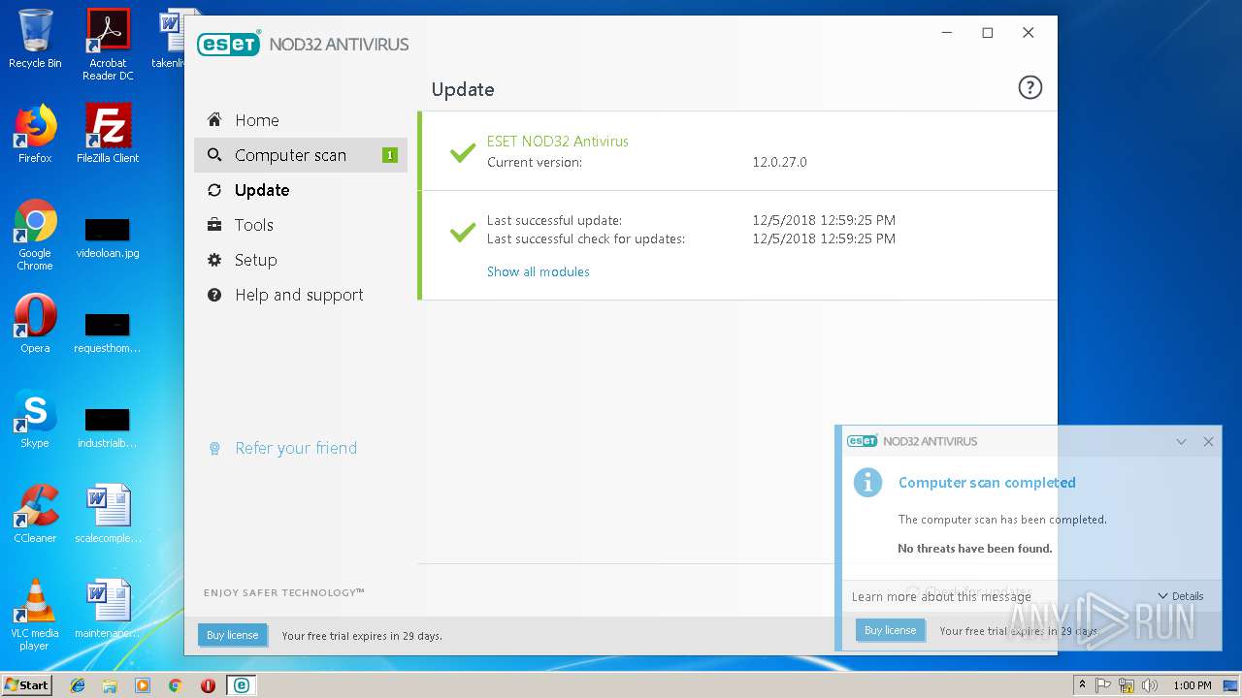Click the Computer scan magnifier icon

(214, 155)
